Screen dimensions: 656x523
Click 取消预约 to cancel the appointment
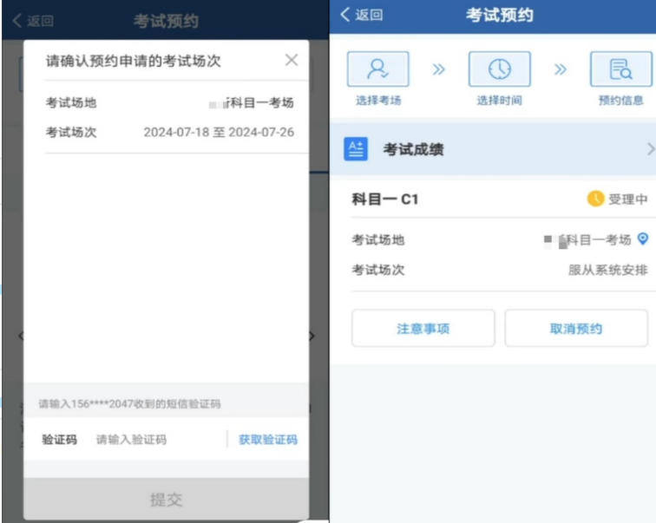pos(576,329)
